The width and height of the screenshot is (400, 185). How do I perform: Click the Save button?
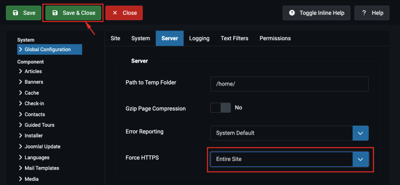click(23, 13)
